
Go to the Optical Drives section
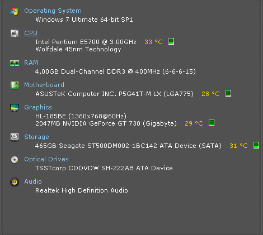click(46, 159)
